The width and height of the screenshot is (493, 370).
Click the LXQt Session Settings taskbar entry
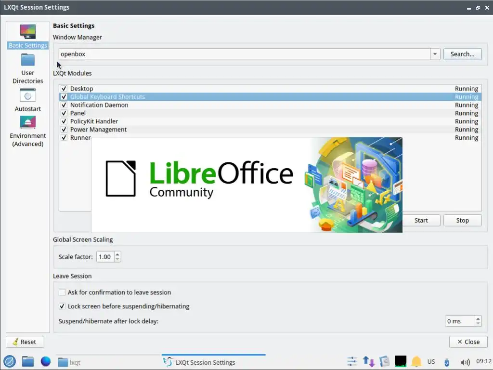click(213, 362)
